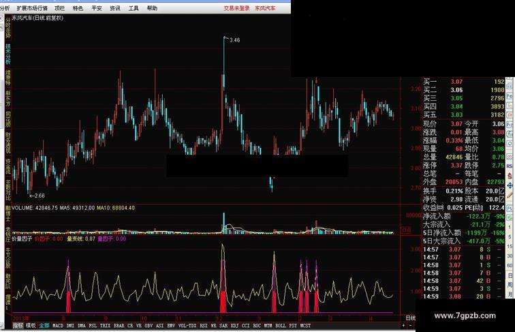Switch indicator to VOL-TDX
515x332 pixels.
click(187, 325)
